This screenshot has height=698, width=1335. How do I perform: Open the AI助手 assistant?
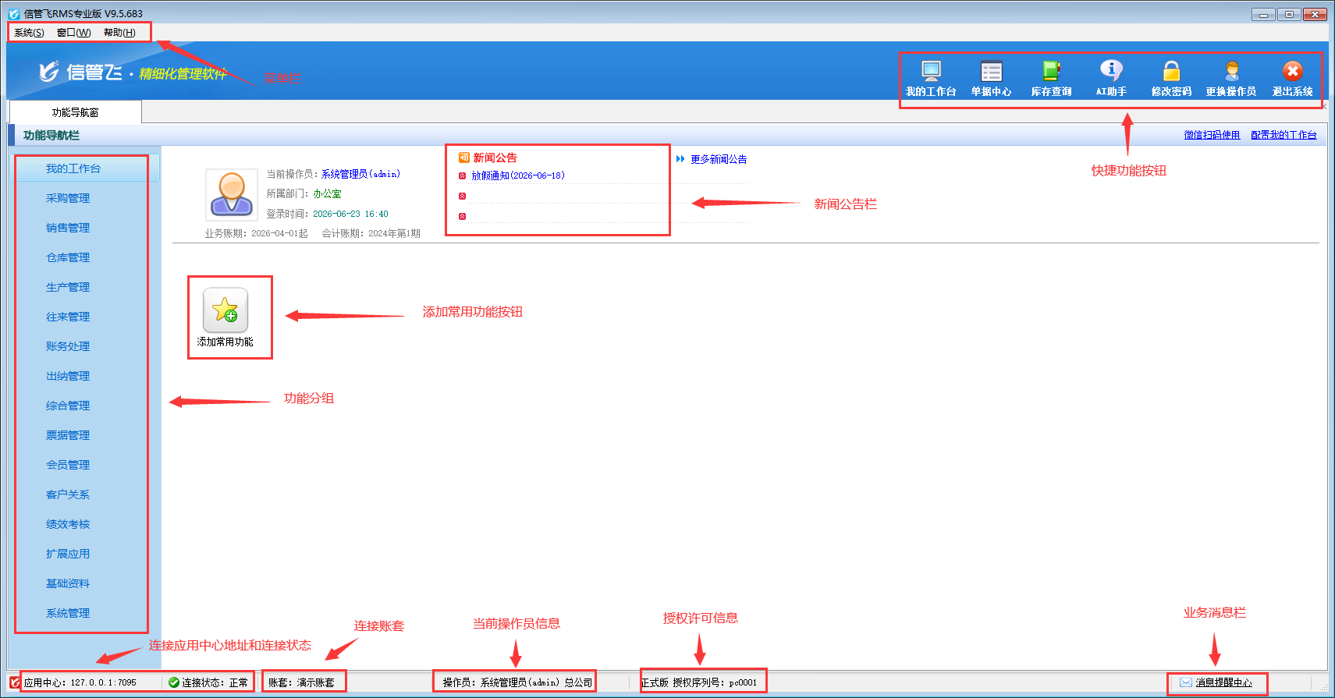pos(1111,79)
